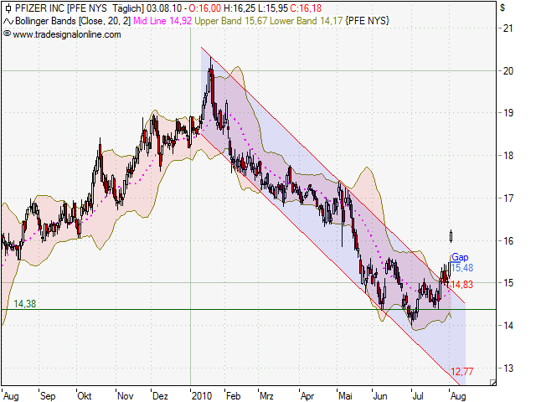Click the Okt timeline label
The width and height of the screenshot is (536, 402).
click(85, 396)
